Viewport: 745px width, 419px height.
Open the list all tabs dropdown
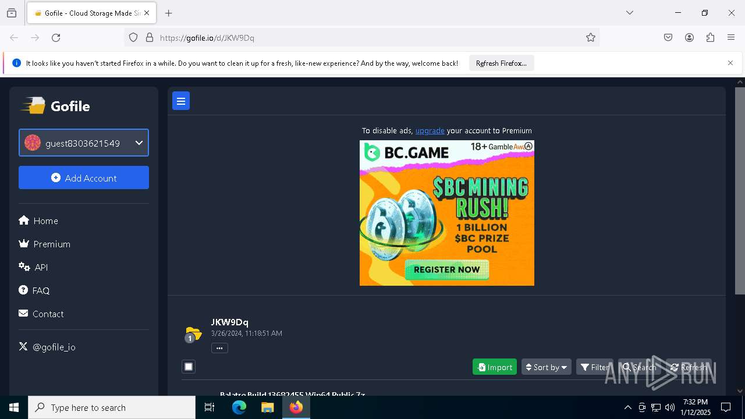coord(630,13)
